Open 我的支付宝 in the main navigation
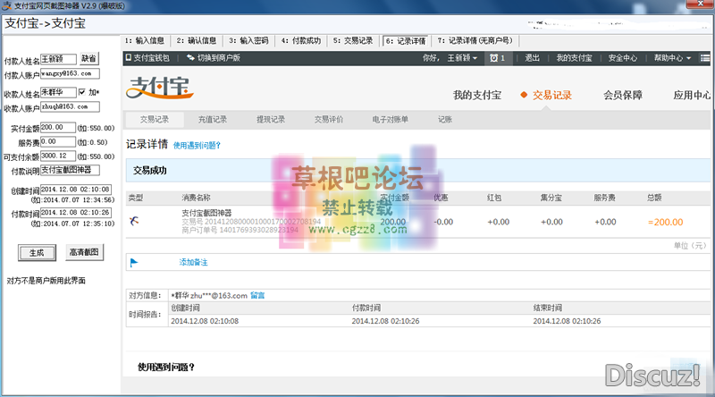 (477, 95)
